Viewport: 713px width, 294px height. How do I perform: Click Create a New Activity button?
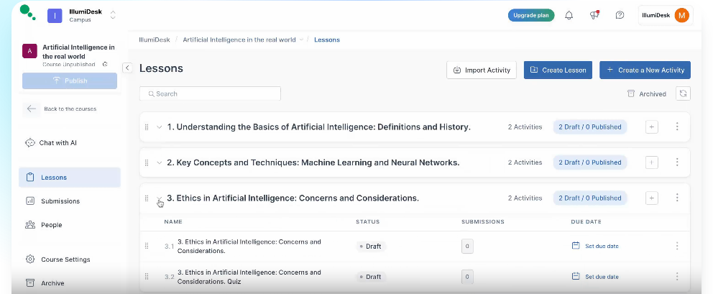pyautogui.click(x=645, y=70)
